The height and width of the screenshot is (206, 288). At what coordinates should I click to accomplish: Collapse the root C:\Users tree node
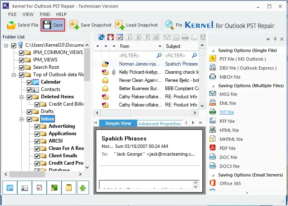(x=6, y=45)
